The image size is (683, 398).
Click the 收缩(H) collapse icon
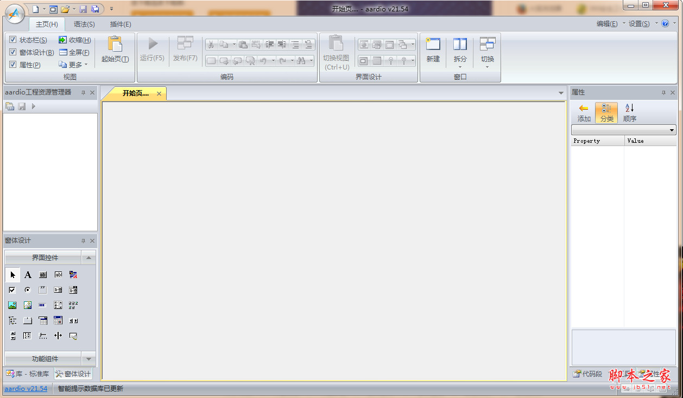click(62, 40)
